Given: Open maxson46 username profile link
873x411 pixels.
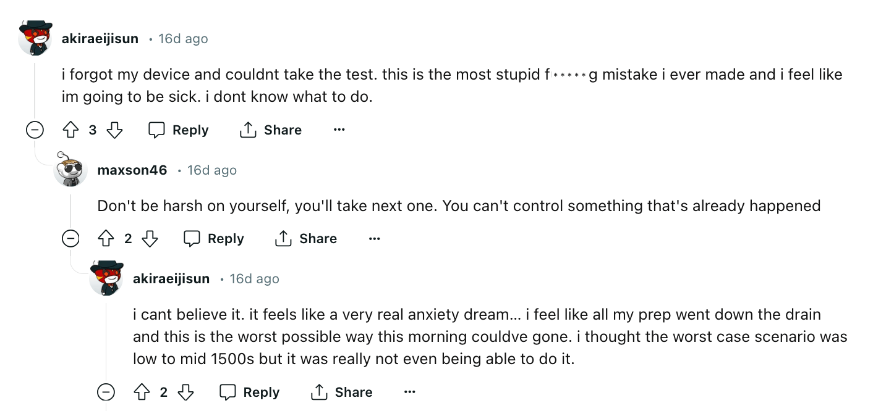Looking at the screenshot, I should 132,170.
